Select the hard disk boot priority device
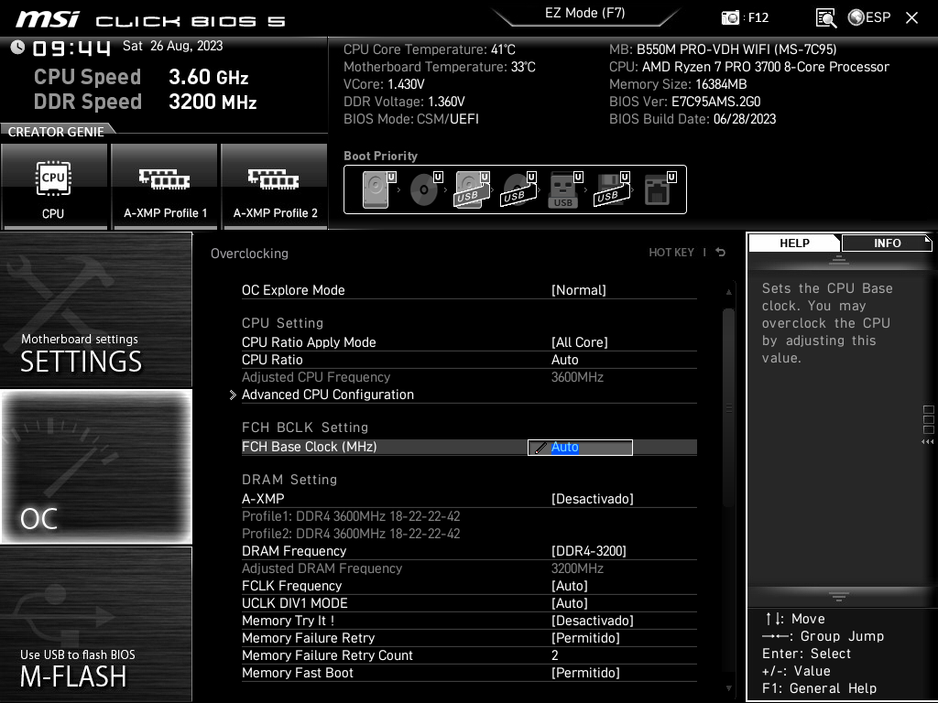The height and width of the screenshot is (703, 938). (x=379, y=189)
